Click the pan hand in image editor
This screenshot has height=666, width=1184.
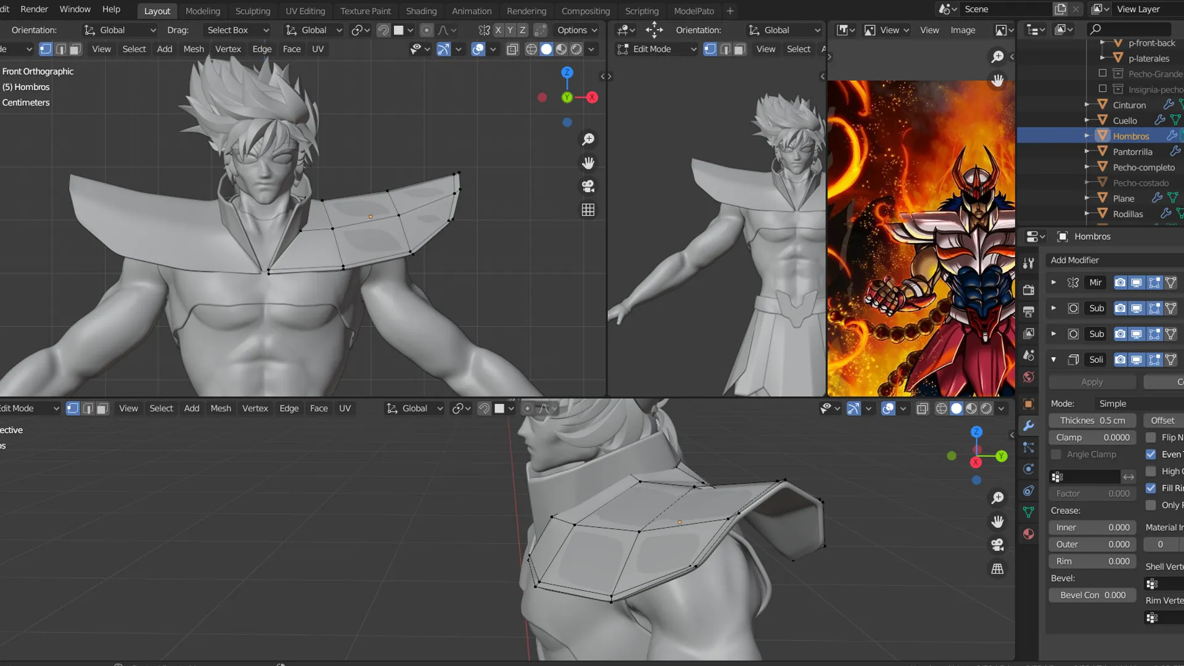(x=997, y=80)
